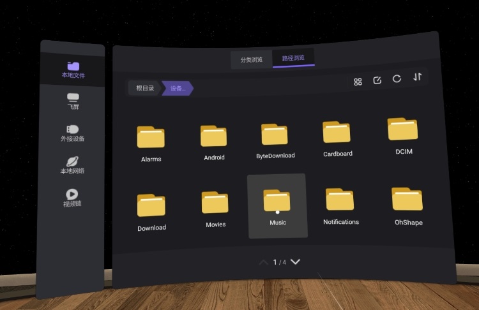Open the Music folder

[x=277, y=205]
